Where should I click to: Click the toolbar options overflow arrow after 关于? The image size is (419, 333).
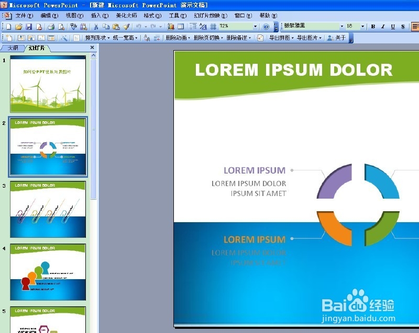351,38
